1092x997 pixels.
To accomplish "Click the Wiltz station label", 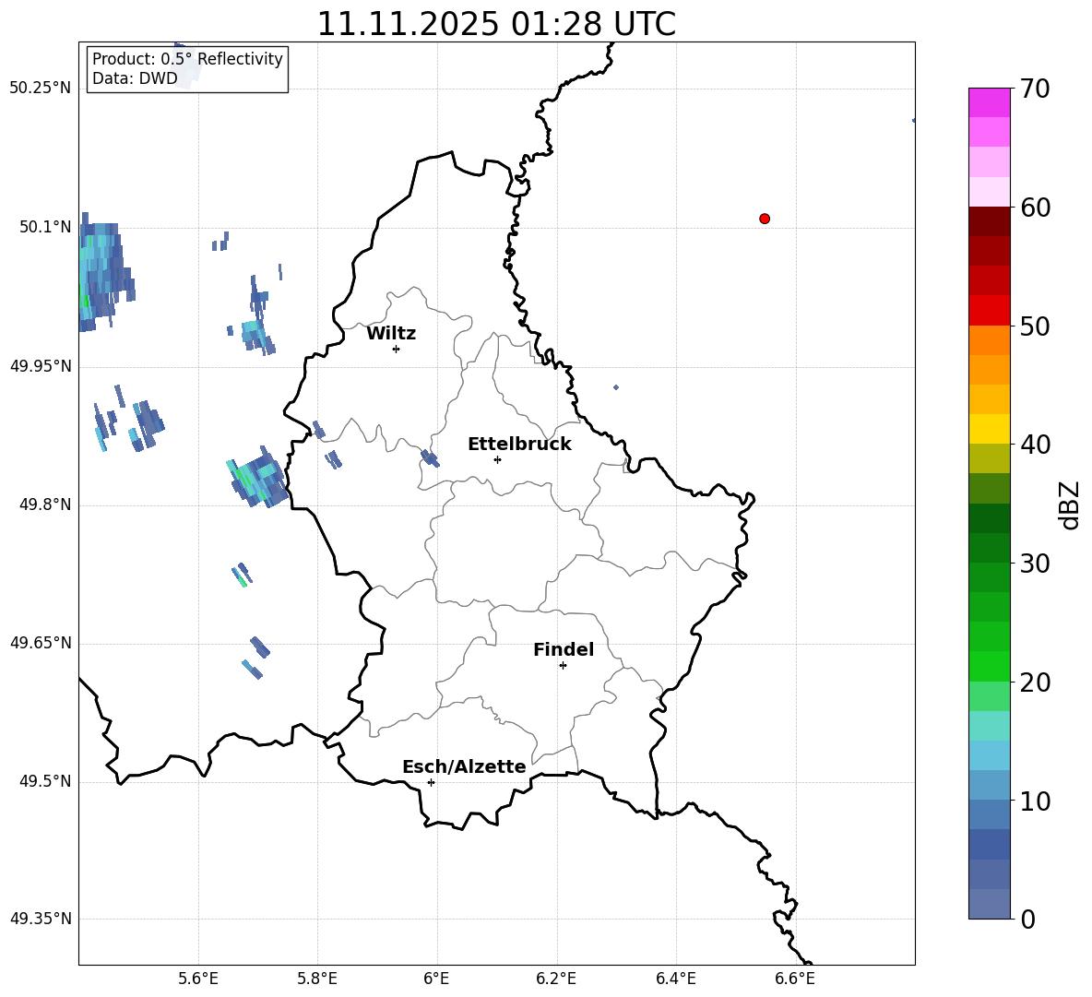I will point(391,334).
